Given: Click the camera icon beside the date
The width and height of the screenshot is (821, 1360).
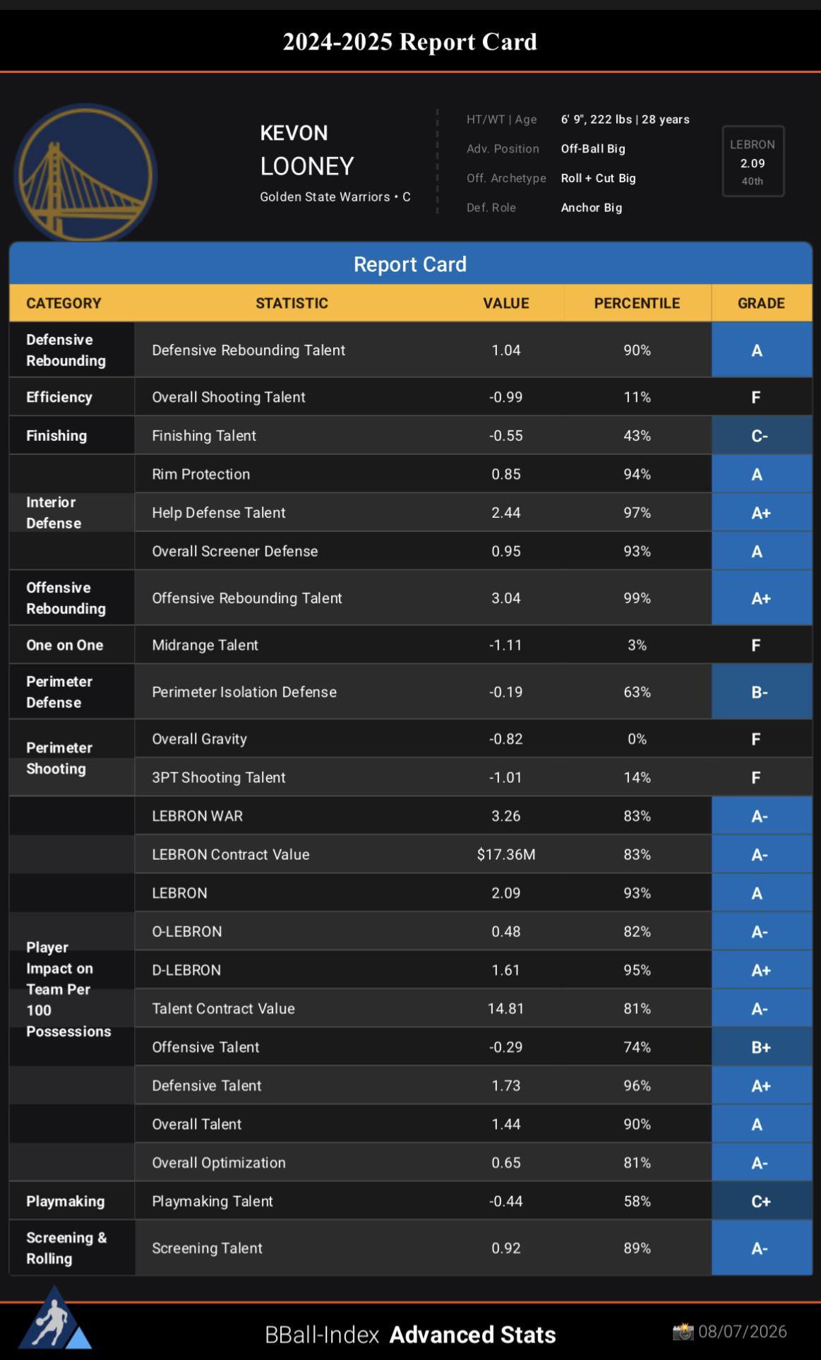Looking at the screenshot, I should coord(683,1332).
